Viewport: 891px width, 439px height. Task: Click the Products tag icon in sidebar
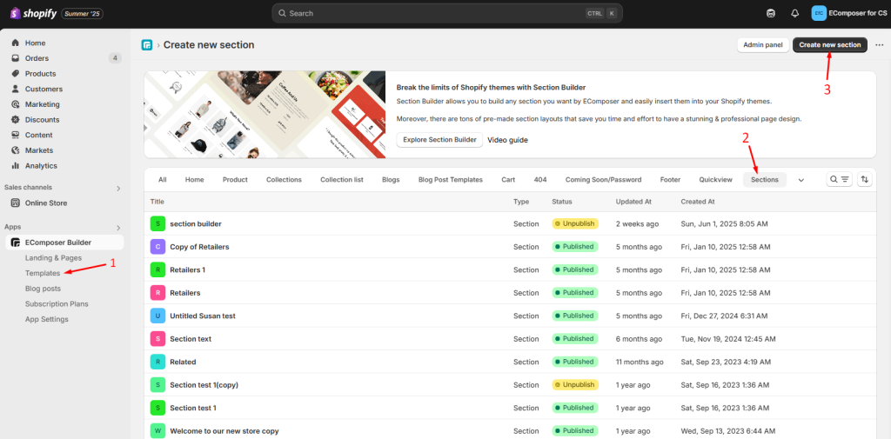click(x=16, y=74)
